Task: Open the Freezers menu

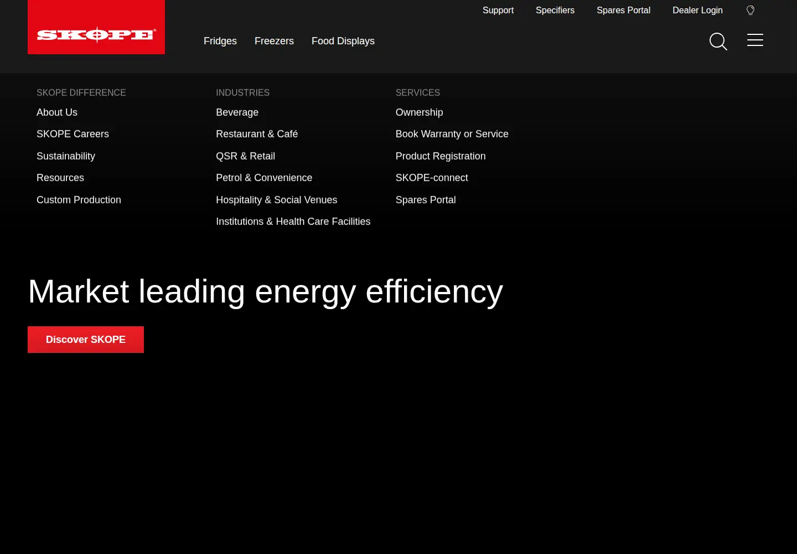Action: click(x=274, y=41)
